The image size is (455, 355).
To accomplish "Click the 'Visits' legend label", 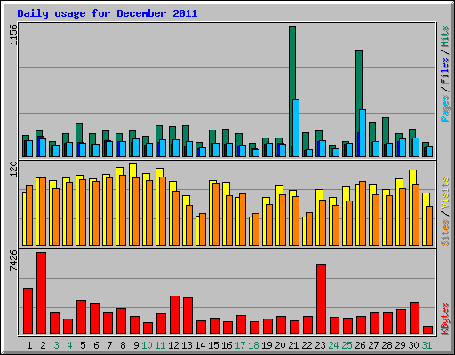I will click(x=445, y=193).
